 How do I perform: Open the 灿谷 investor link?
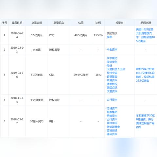(x=109, y=65)
